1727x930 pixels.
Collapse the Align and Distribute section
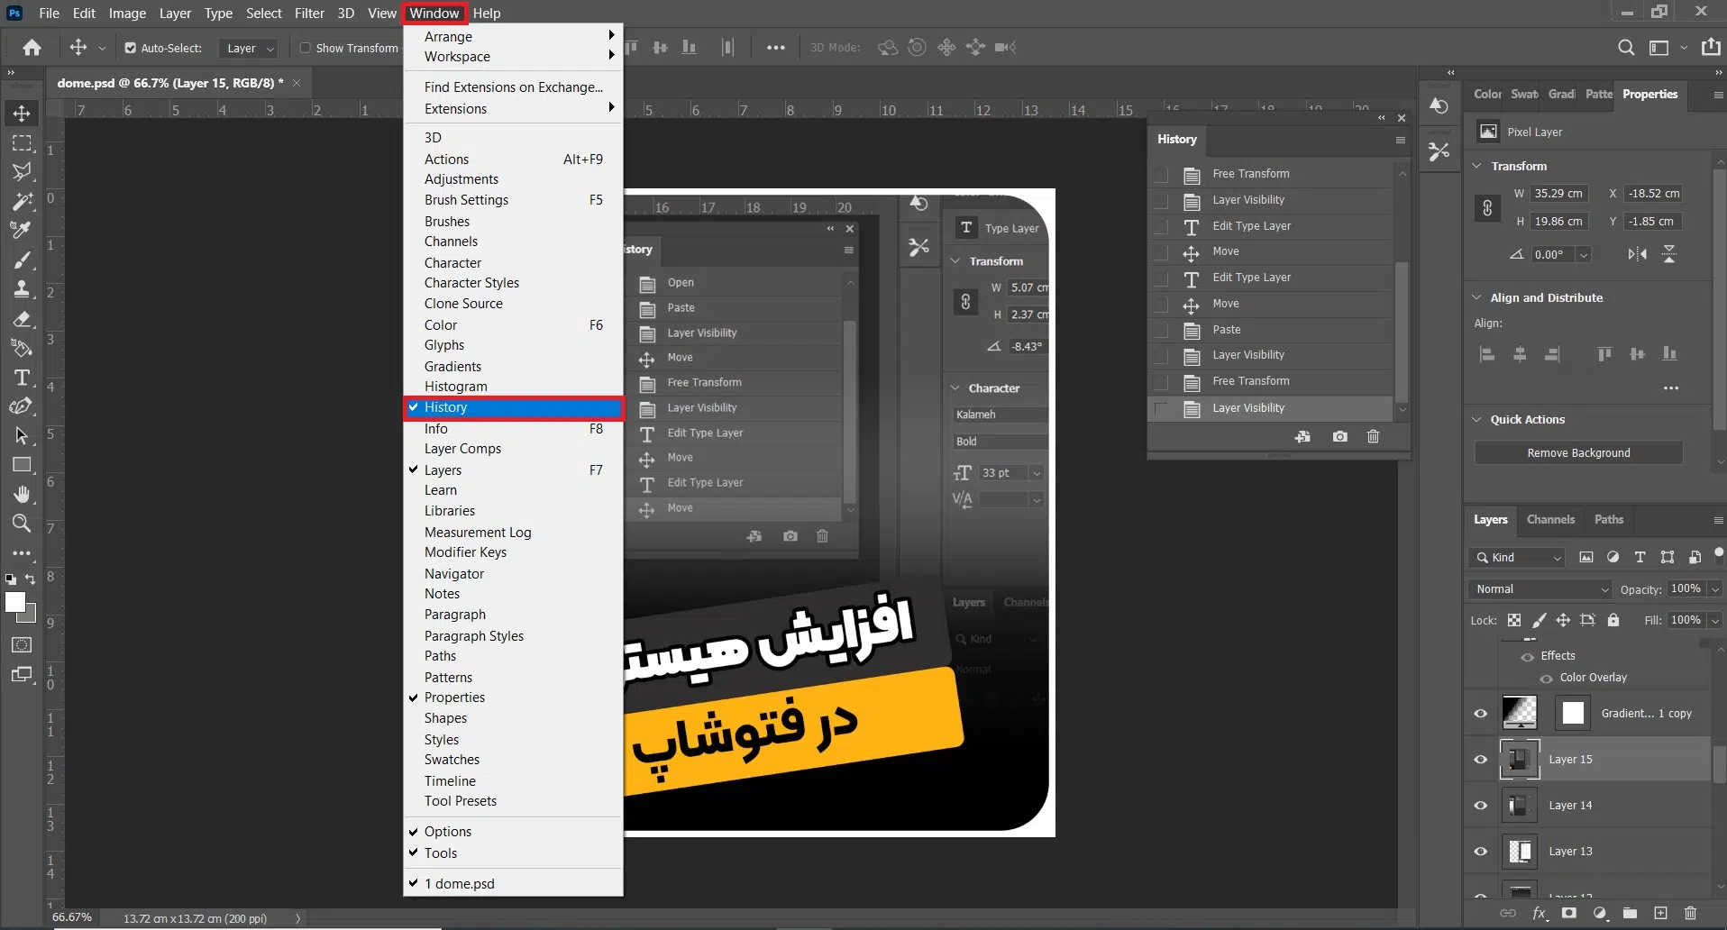[x=1476, y=297]
